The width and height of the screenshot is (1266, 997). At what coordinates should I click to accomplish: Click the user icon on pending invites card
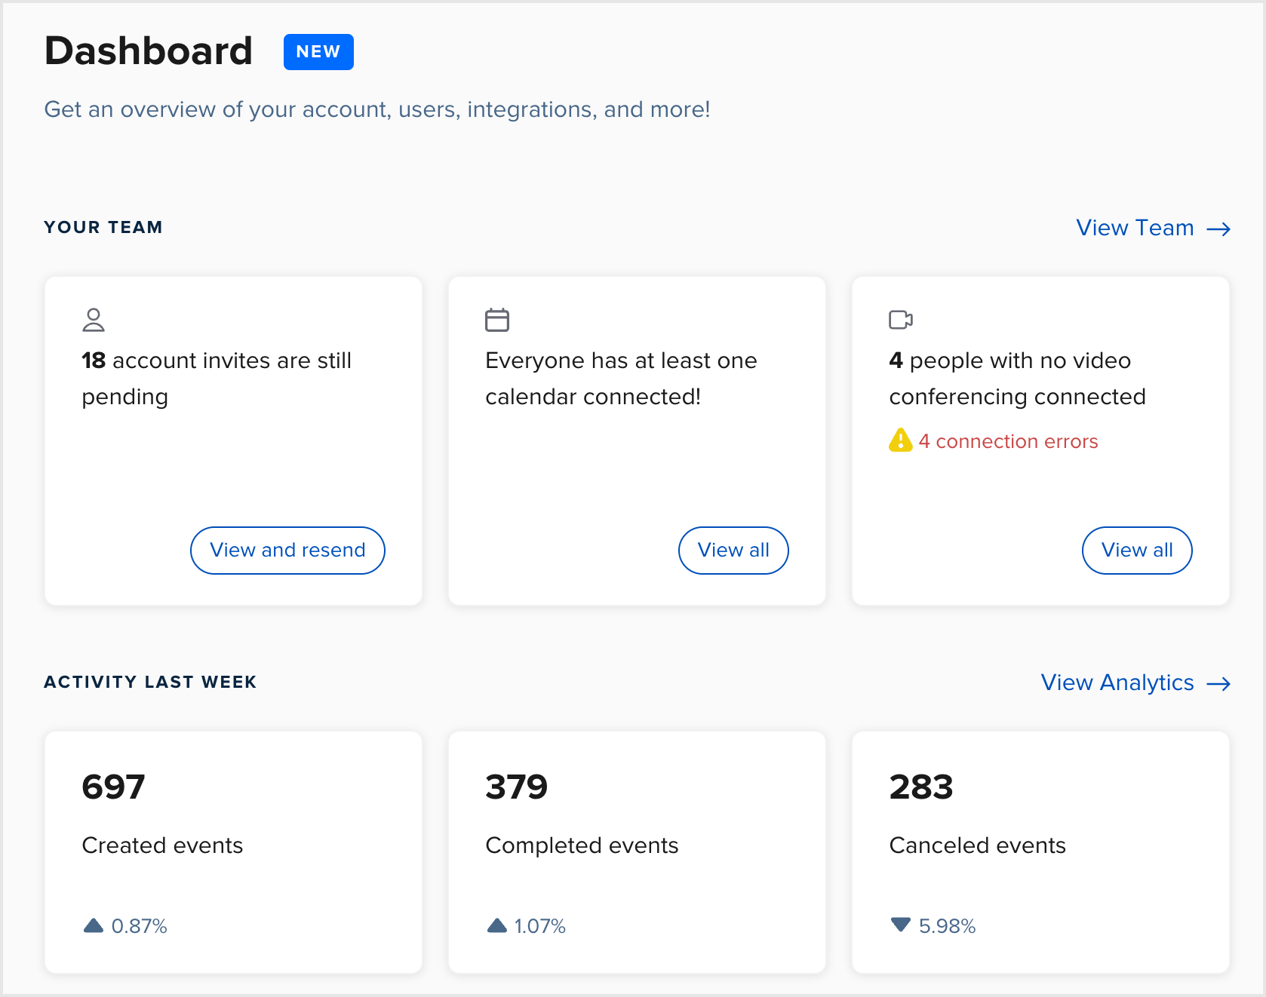93,320
